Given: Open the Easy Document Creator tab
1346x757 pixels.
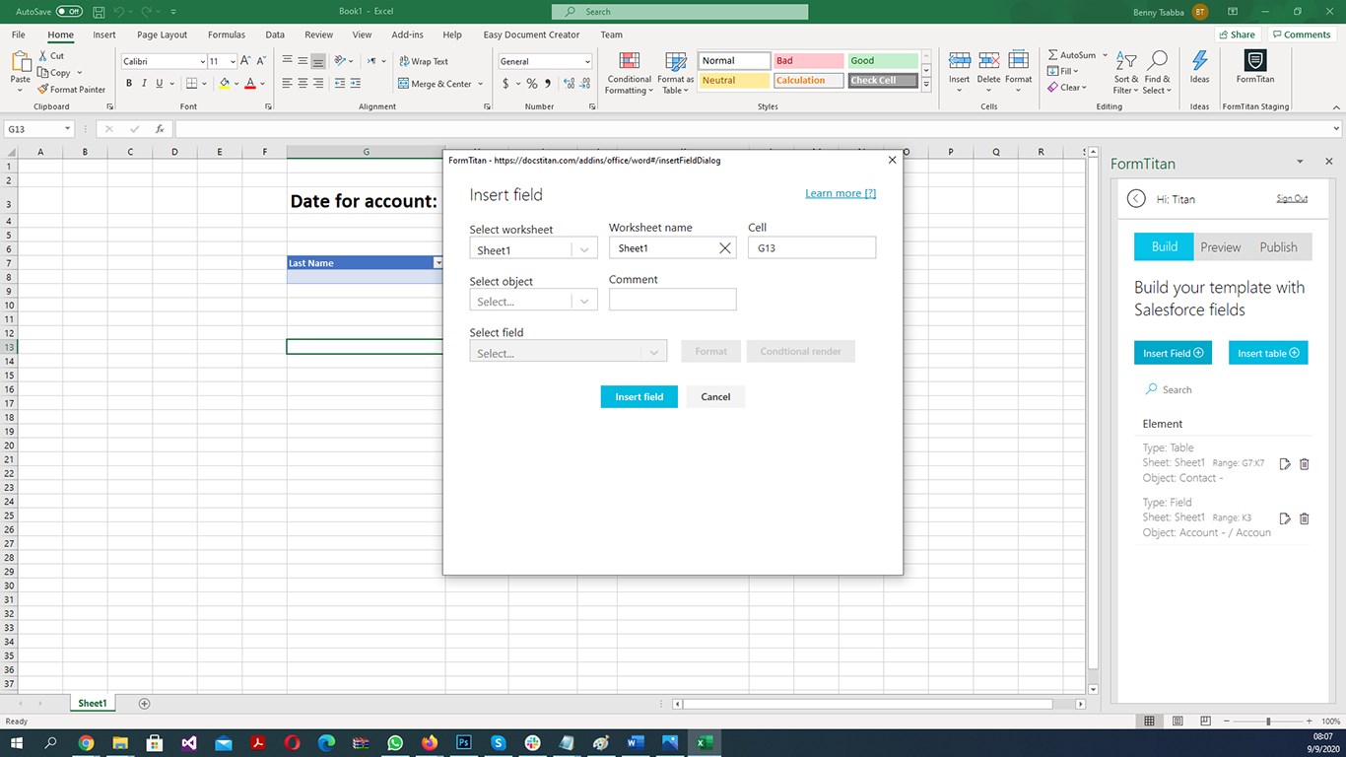Looking at the screenshot, I should point(531,34).
